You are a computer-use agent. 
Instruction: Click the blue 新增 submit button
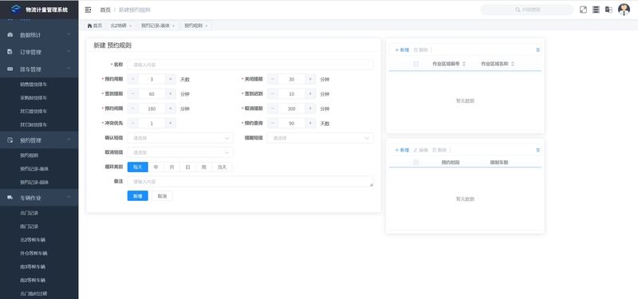point(137,196)
